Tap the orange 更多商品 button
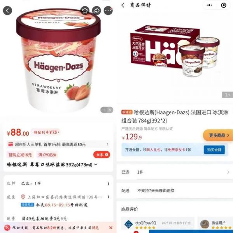 (218, 135)
